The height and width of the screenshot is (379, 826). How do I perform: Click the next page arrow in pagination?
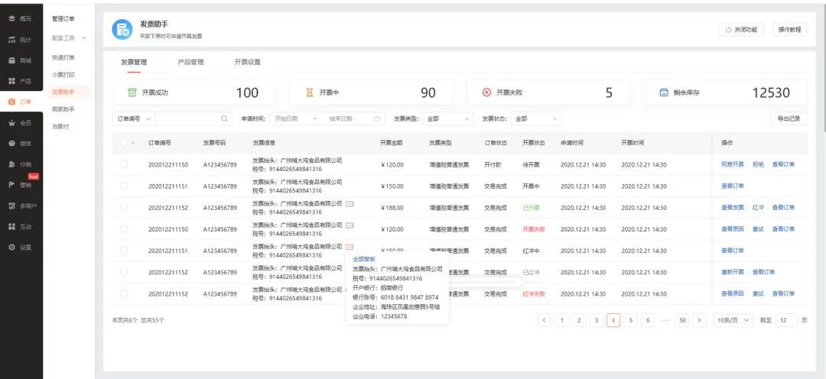[x=699, y=320]
